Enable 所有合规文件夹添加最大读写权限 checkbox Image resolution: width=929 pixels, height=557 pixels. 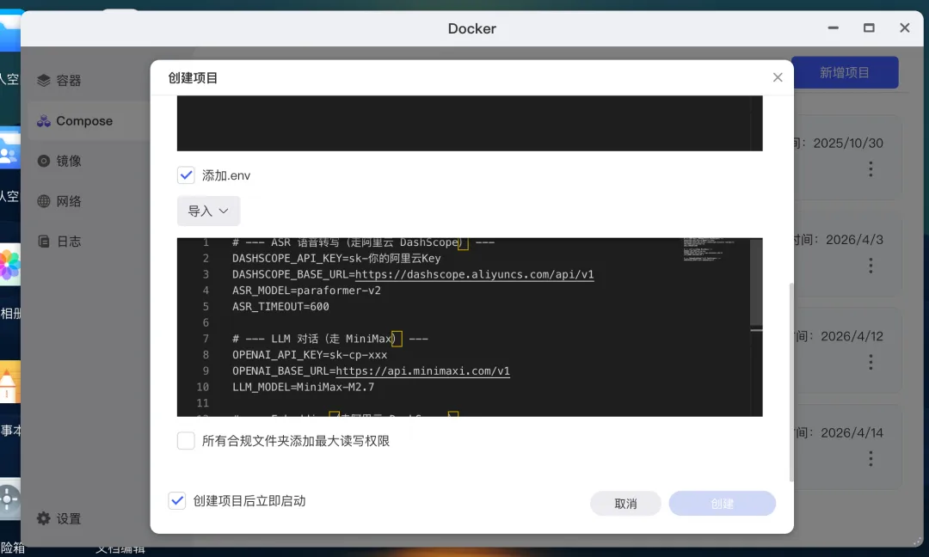pos(186,440)
